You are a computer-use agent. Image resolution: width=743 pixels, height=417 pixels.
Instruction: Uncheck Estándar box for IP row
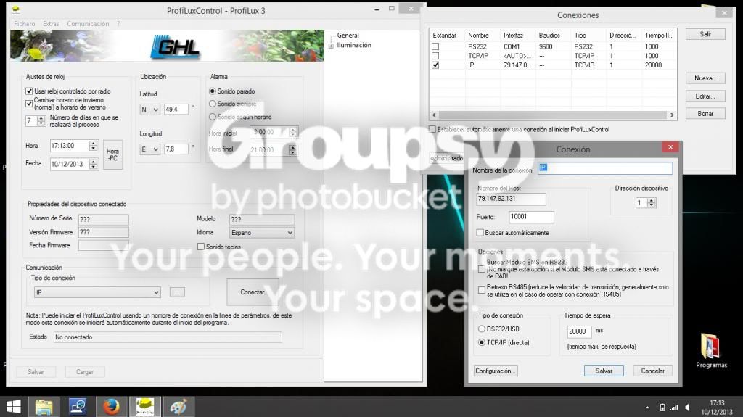point(435,65)
